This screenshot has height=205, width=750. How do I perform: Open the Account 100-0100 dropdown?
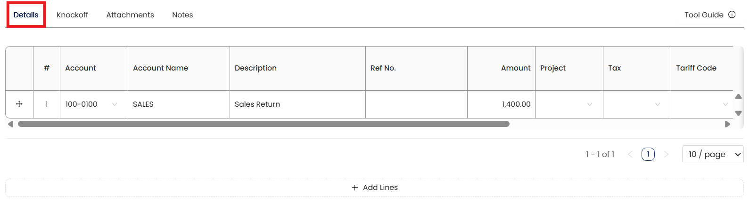coord(114,104)
